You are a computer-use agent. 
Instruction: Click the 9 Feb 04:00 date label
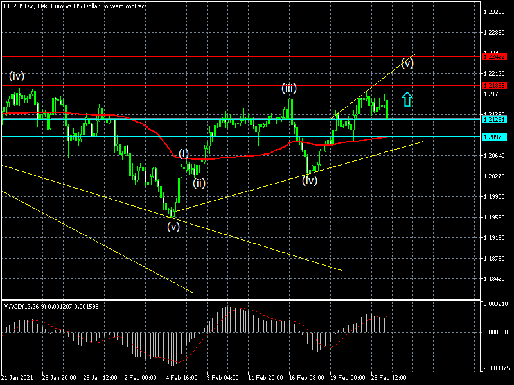pos(222,377)
